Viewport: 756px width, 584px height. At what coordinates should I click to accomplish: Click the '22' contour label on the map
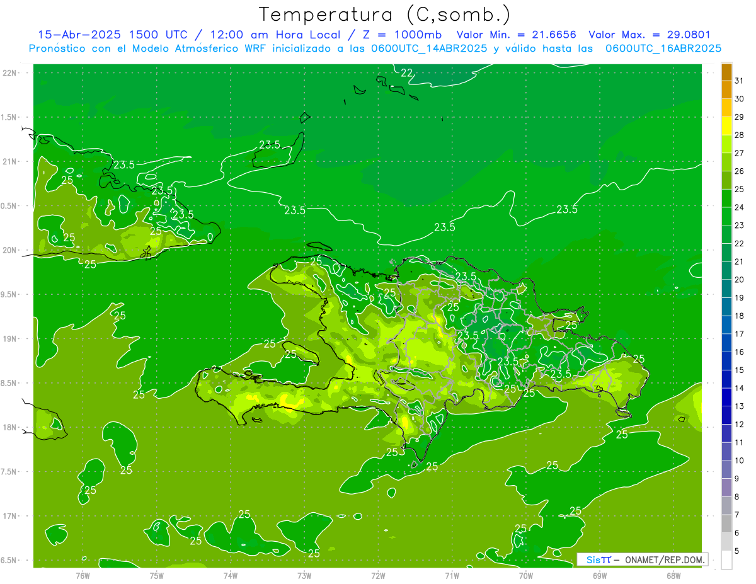pyautogui.click(x=407, y=73)
